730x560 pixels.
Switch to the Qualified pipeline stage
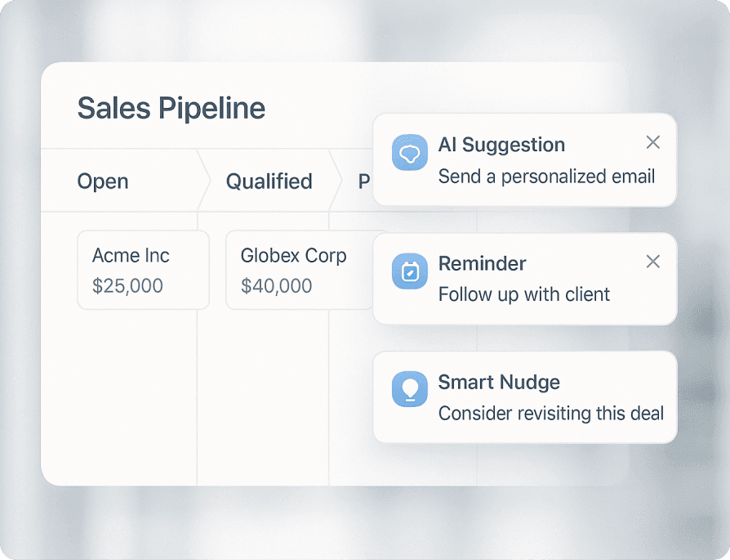(269, 181)
